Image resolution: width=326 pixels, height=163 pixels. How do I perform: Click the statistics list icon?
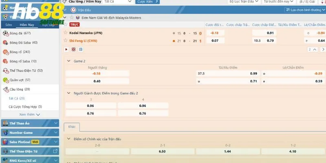tap(80, 49)
